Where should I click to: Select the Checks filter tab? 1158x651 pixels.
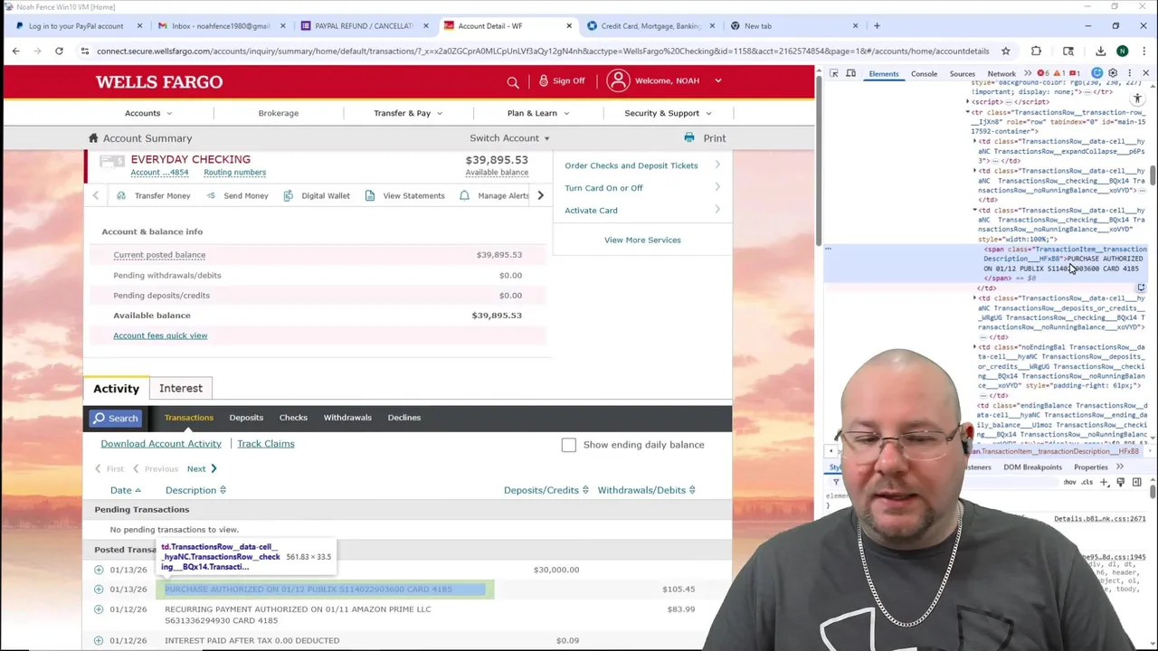point(293,418)
